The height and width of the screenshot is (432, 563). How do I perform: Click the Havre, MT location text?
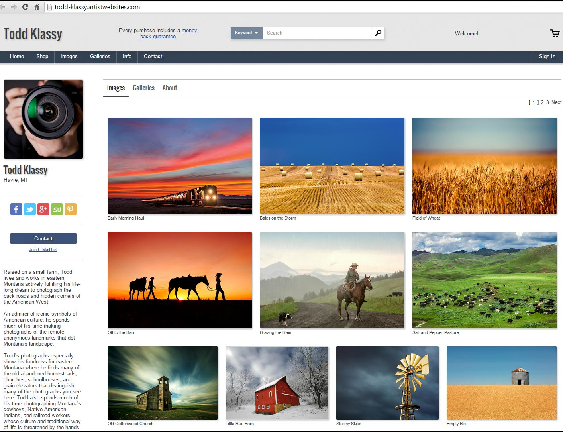16,180
